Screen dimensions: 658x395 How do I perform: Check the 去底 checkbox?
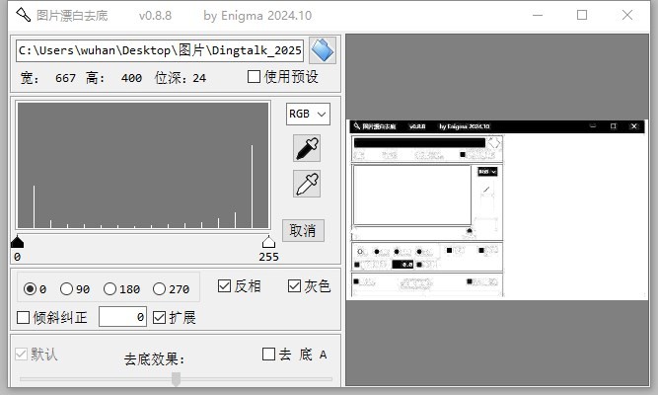(269, 354)
